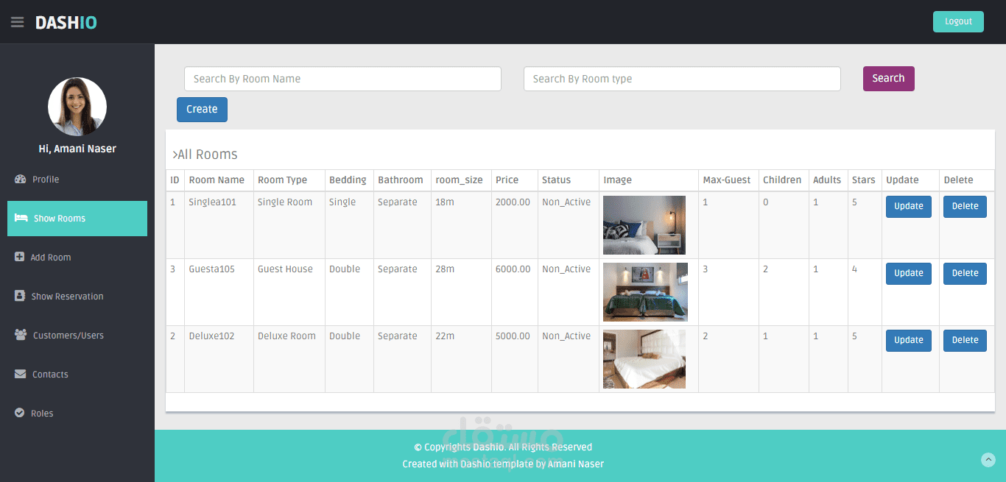Open Deluxe102 room image
Screen dimensions: 1006x482
tap(644, 359)
